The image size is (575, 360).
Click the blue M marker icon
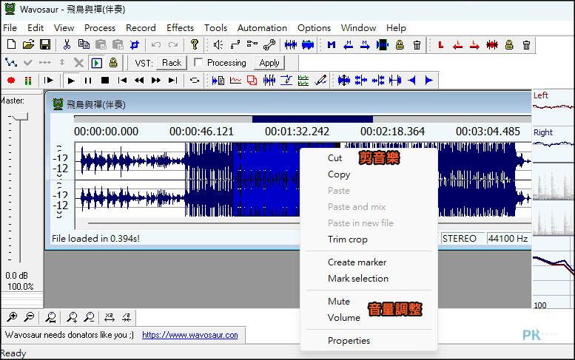332,45
